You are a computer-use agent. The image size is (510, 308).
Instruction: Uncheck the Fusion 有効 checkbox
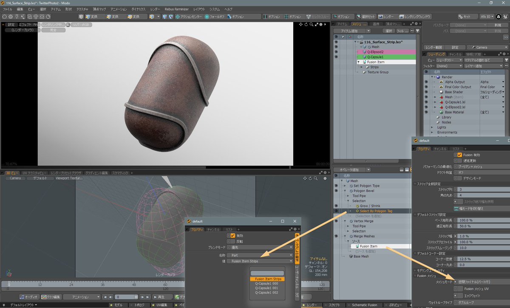459,155
